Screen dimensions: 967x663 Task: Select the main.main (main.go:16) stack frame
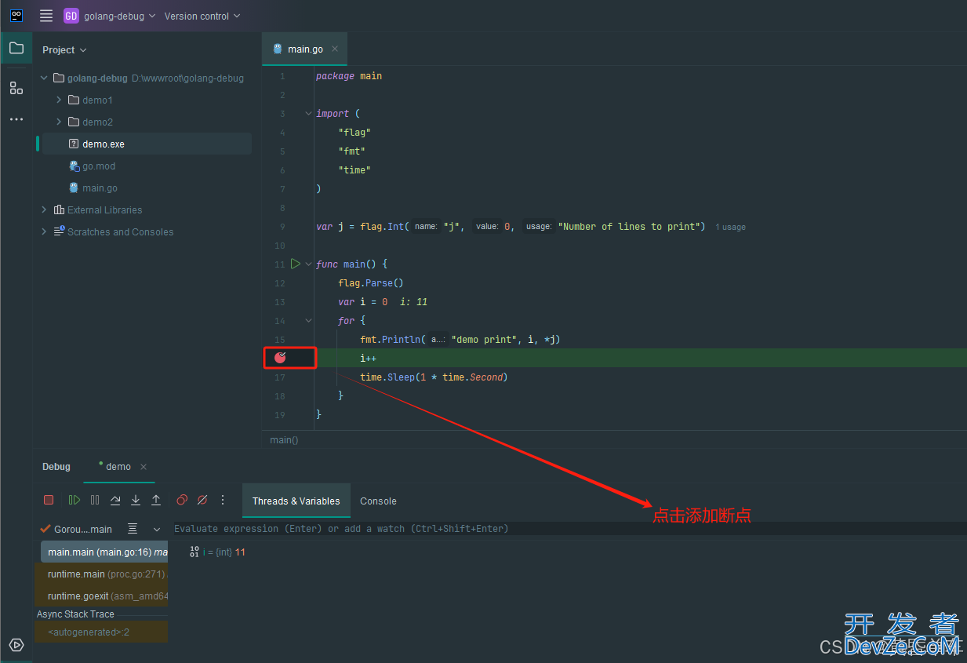click(104, 552)
